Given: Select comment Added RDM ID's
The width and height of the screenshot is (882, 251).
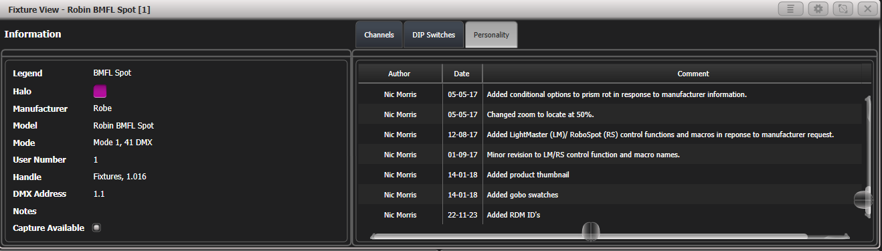Looking at the screenshot, I should click(513, 215).
